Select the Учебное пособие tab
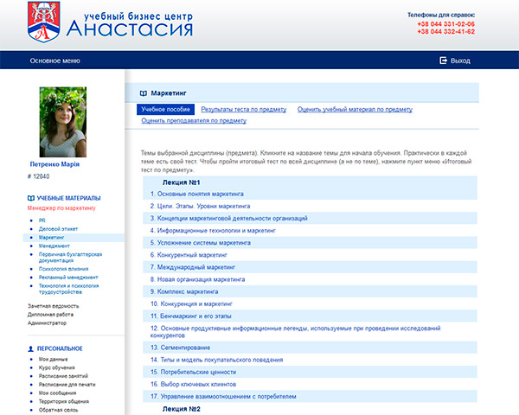The image size is (519, 415). pyautogui.click(x=165, y=110)
